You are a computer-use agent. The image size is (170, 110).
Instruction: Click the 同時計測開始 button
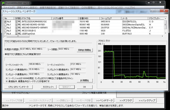[85, 50]
